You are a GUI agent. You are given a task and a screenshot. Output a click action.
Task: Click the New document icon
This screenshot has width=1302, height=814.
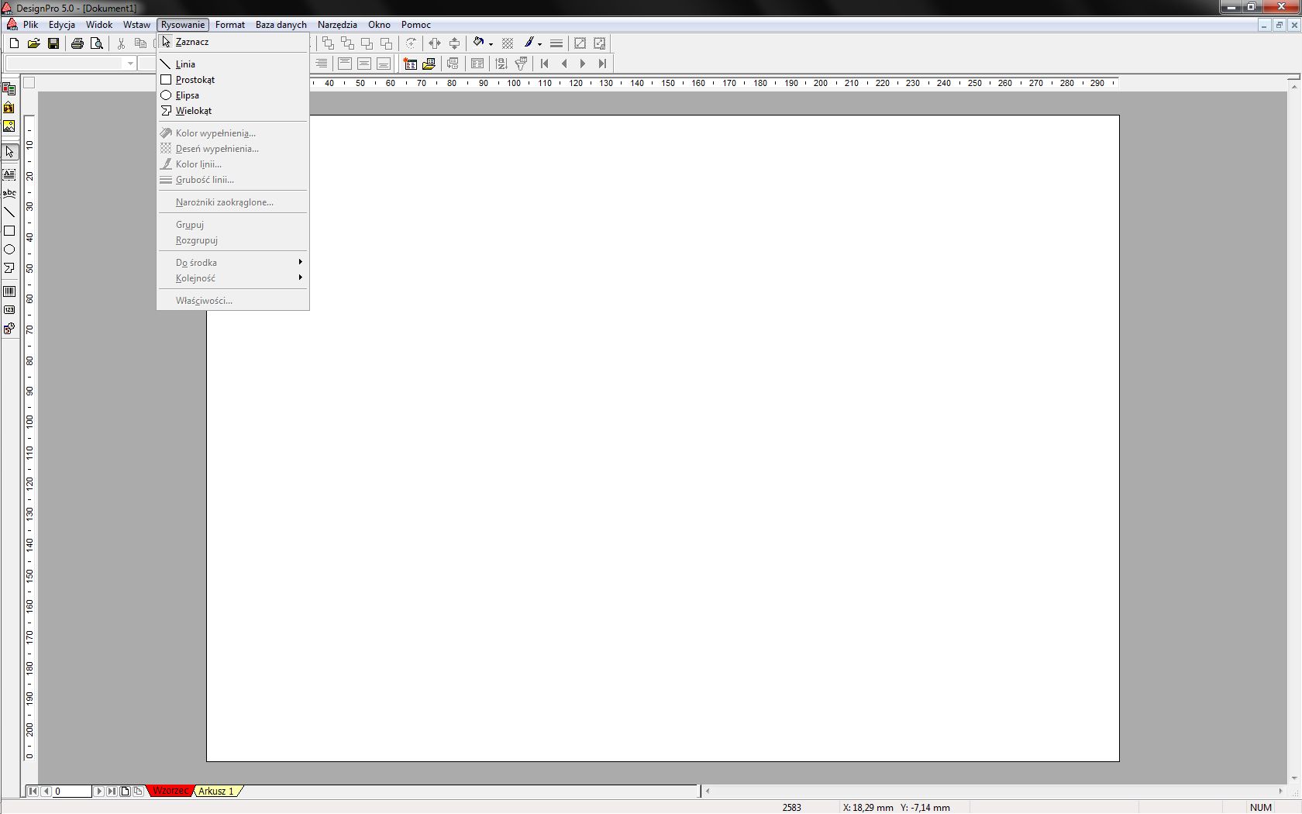pyautogui.click(x=14, y=43)
